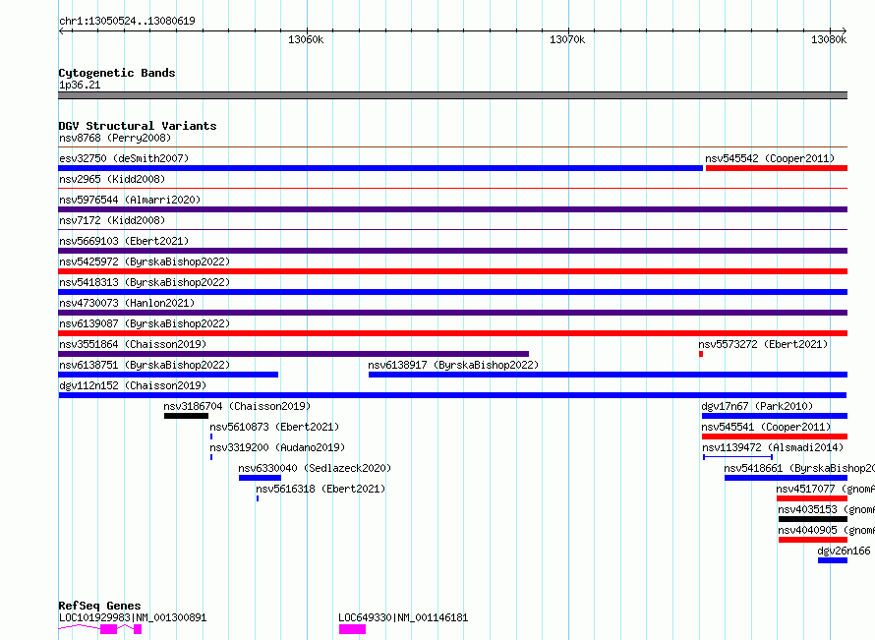Click the red nsv4040905 bar
Viewport: 875px width, 640px height.
tap(813, 540)
